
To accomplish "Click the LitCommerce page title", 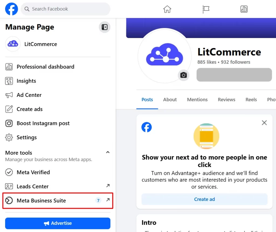I will (229, 52).
